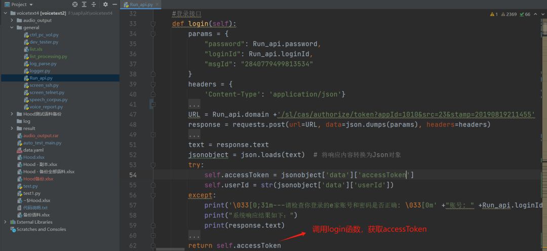Expand the folded ellipsis on line 60
Image resolution: width=547 pixels, height=251 pixels.
pos(194,236)
